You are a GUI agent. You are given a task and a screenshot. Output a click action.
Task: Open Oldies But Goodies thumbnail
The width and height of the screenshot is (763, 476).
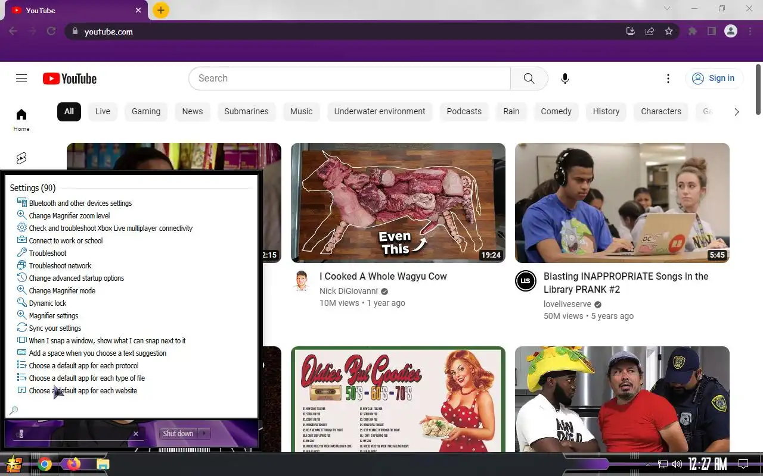(x=398, y=399)
